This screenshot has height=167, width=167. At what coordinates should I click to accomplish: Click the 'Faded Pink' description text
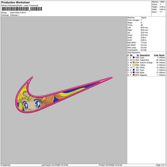tap(144, 60)
